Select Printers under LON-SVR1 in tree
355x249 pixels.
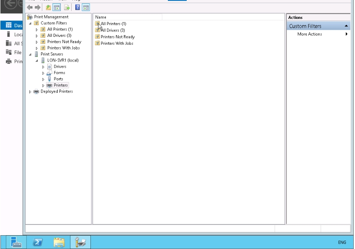[x=61, y=85]
